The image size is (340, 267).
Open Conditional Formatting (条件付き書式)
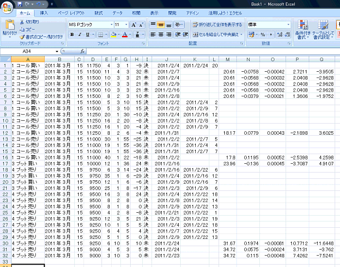pos(302,29)
